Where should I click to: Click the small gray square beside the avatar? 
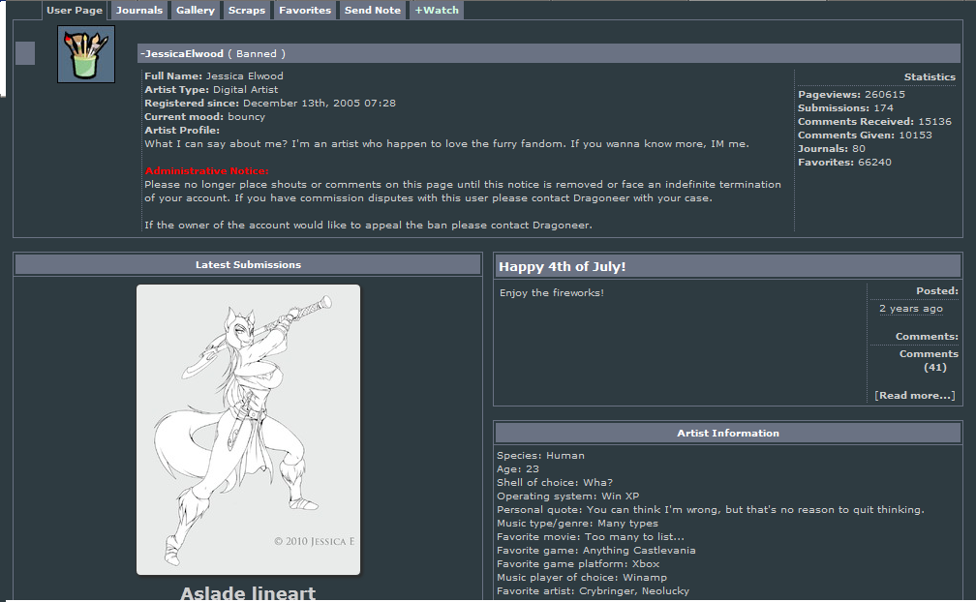(x=25, y=54)
